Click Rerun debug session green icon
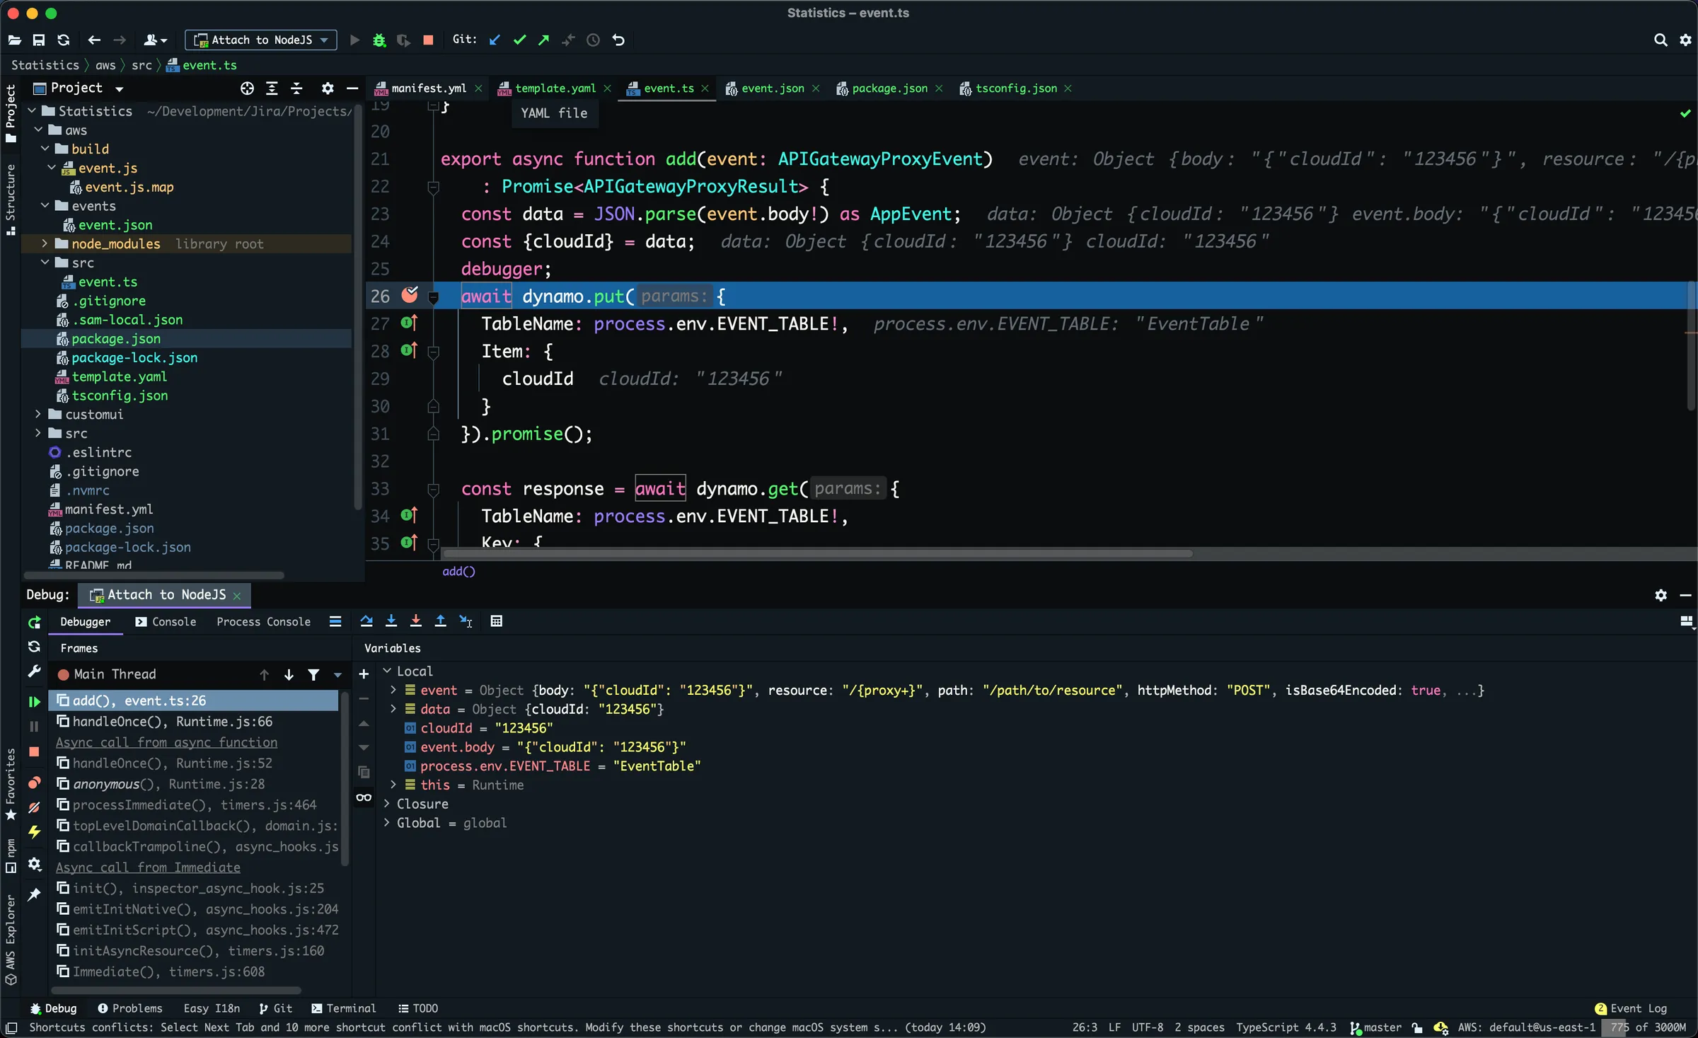This screenshot has height=1038, width=1698. coord(34,623)
